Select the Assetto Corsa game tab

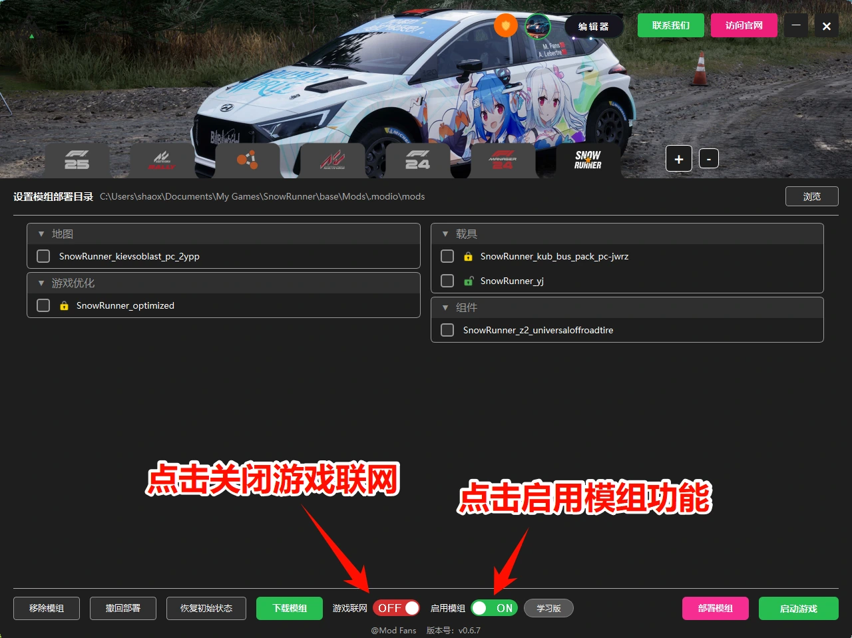[332, 160]
